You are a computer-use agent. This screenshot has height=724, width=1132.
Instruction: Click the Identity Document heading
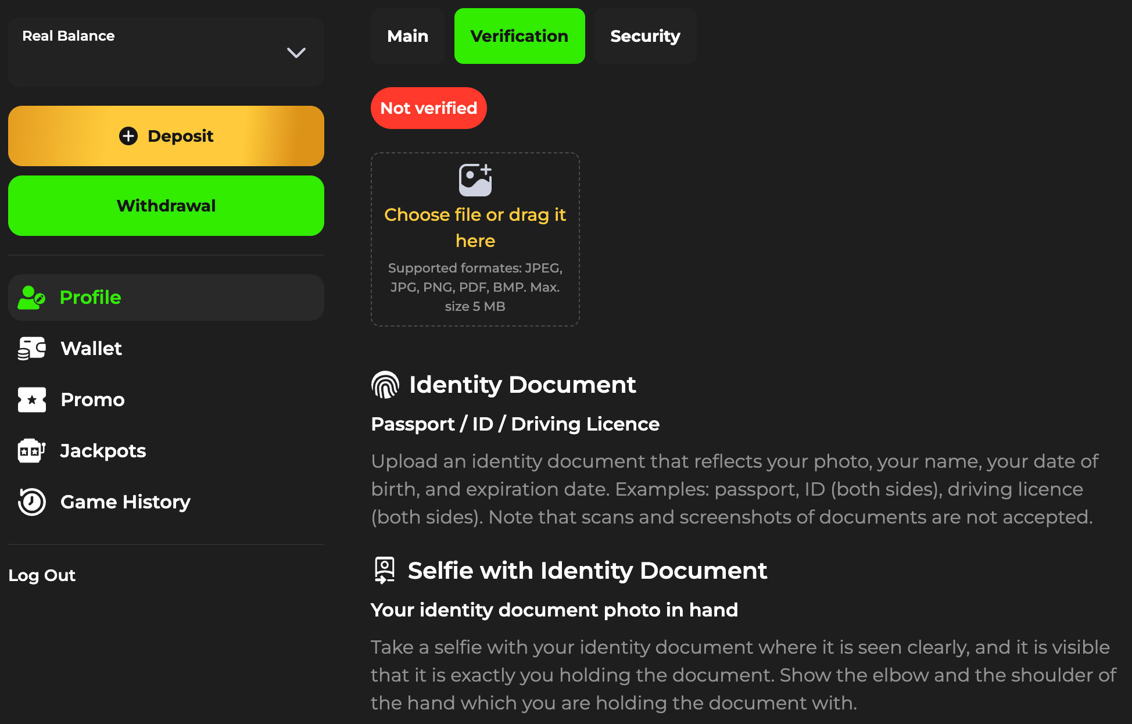coord(522,385)
